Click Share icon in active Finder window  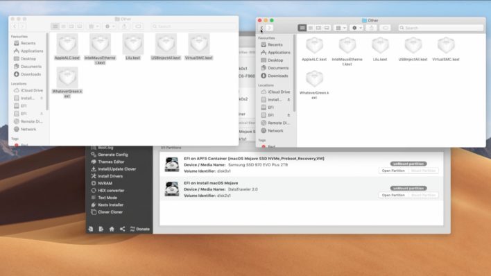(372, 28)
